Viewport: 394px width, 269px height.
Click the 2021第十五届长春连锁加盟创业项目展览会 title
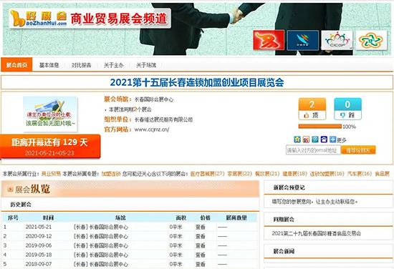pyautogui.click(x=197, y=82)
